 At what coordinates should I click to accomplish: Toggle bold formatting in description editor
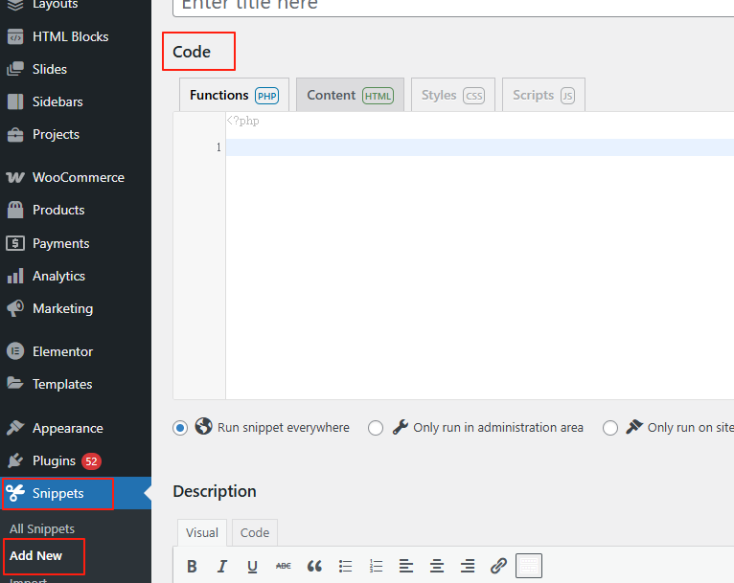[x=192, y=566]
